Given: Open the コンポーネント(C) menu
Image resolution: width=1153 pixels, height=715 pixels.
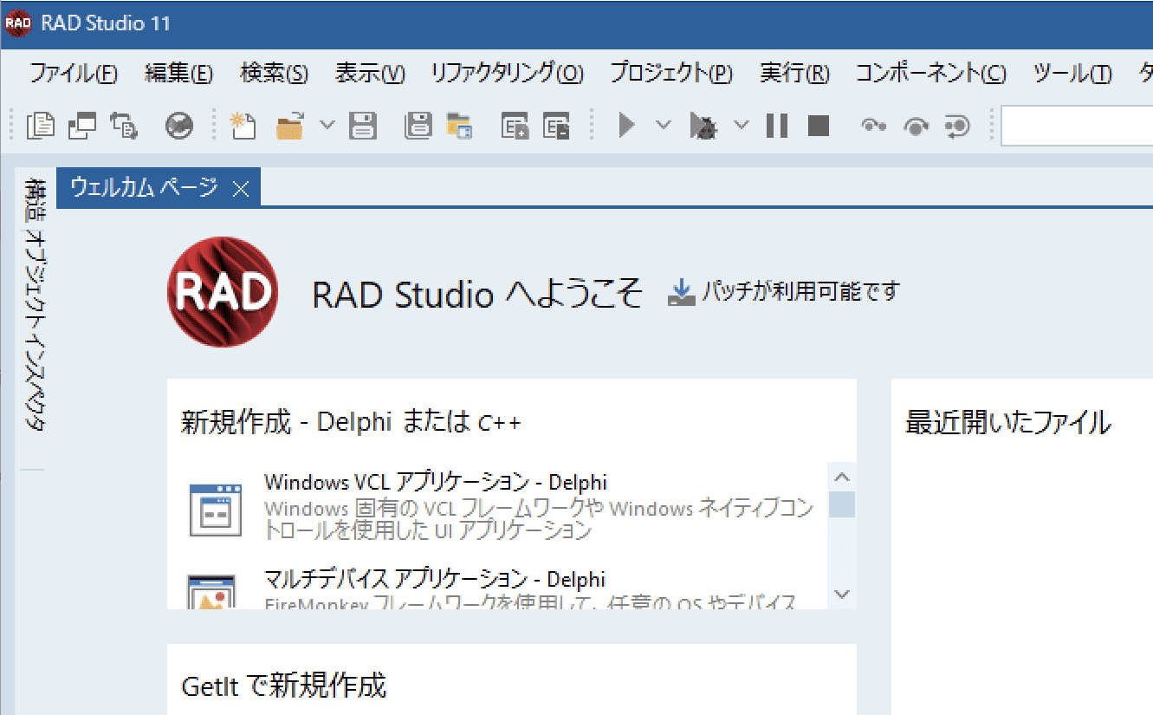Looking at the screenshot, I should [931, 74].
